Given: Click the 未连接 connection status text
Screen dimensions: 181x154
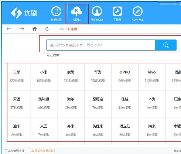Looking at the screenshot, I should [72, 29].
